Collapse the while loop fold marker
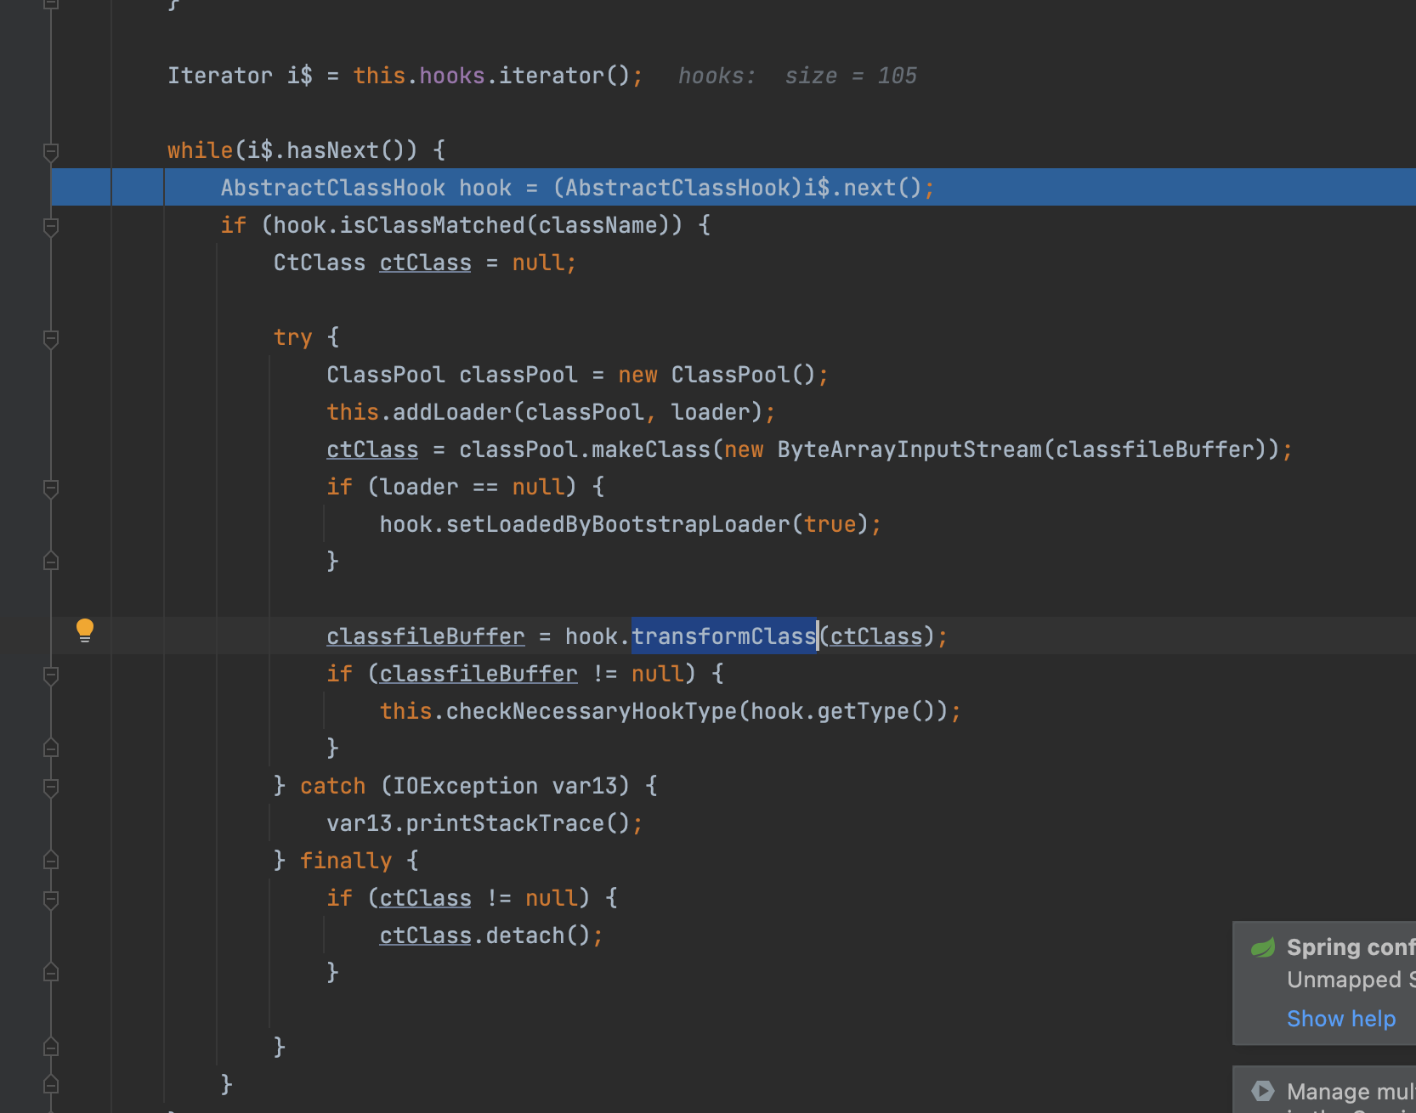This screenshot has width=1416, height=1113. (x=51, y=151)
